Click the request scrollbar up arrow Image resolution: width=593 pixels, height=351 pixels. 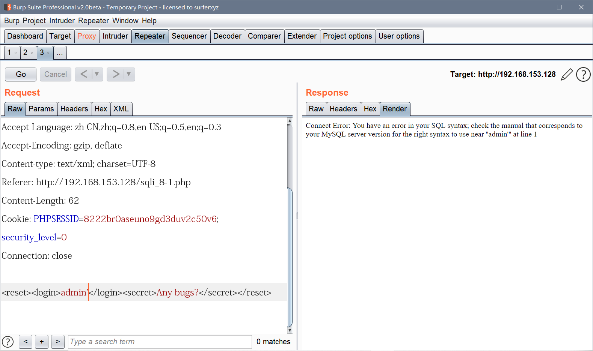pyautogui.click(x=290, y=121)
